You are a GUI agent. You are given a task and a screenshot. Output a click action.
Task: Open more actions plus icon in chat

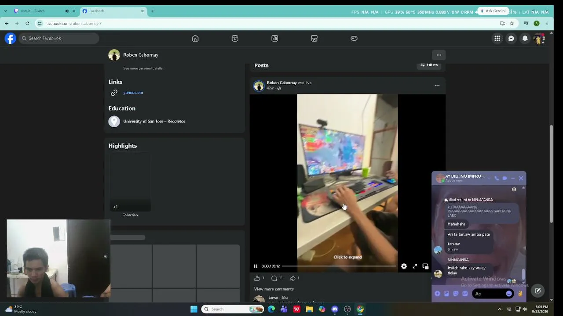[x=437, y=294]
